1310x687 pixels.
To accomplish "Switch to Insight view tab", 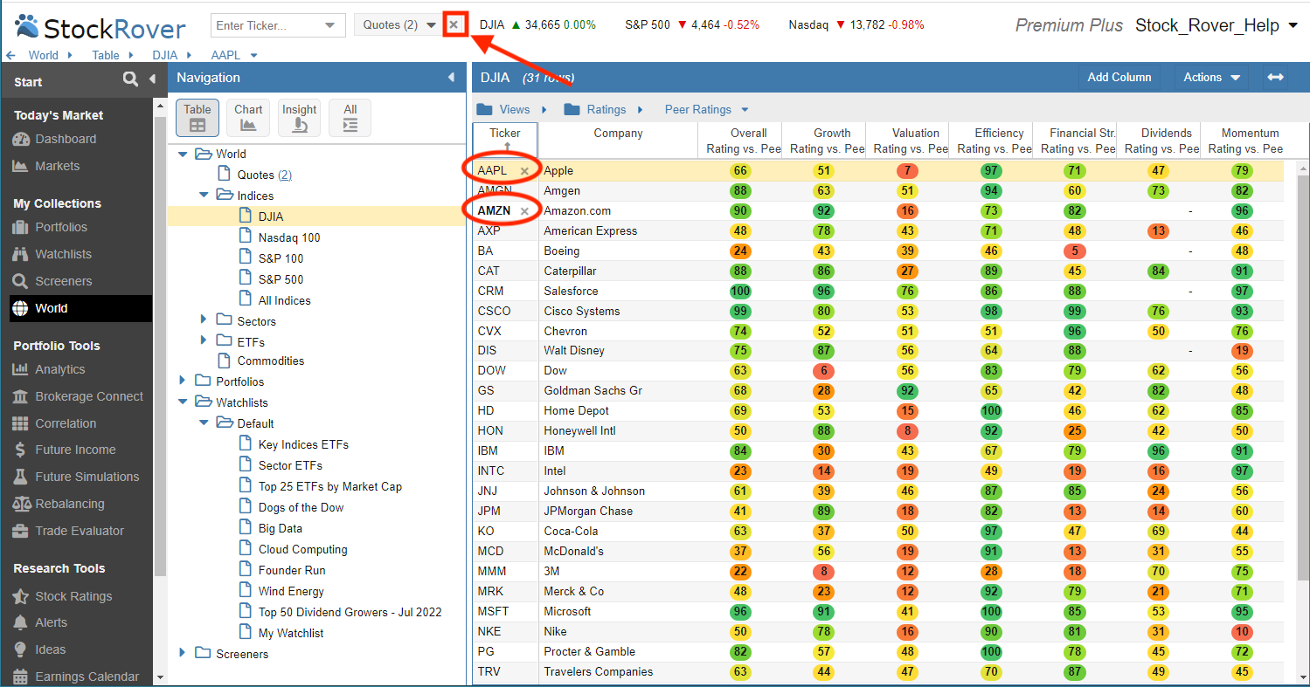I will pos(299,117).
